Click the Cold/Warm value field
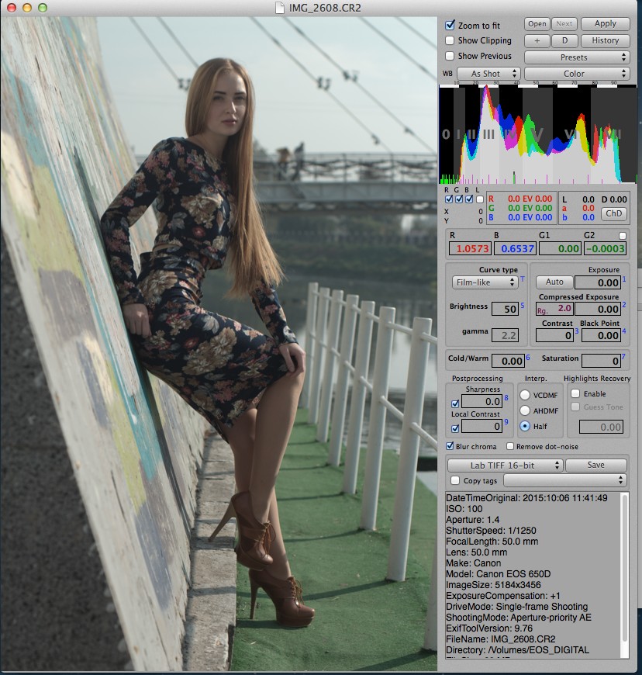 coord(508,361)
